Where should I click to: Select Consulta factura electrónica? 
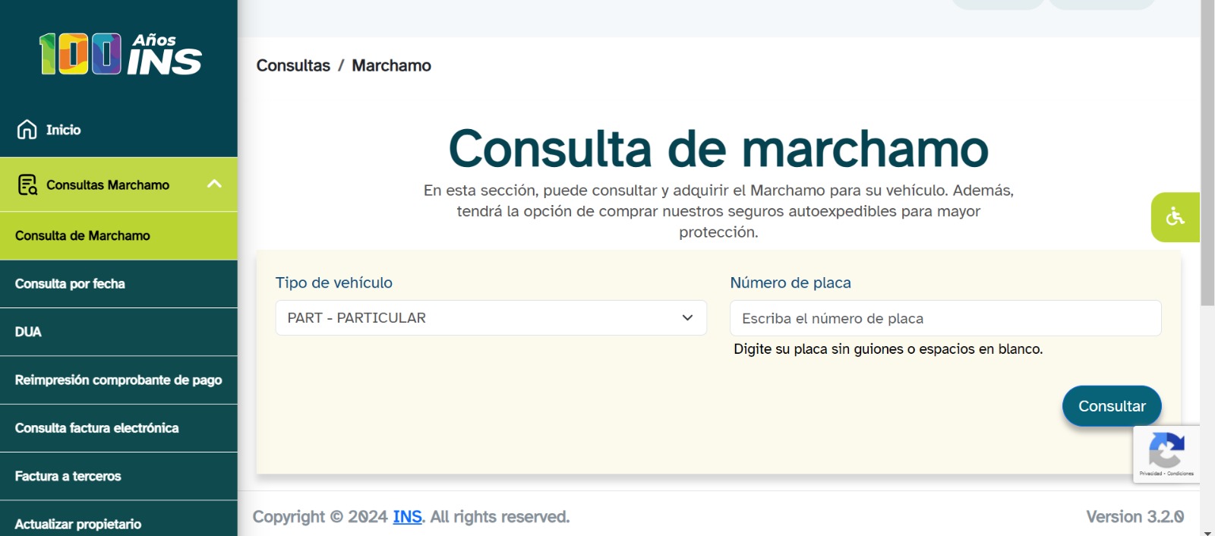coord(96,428)
